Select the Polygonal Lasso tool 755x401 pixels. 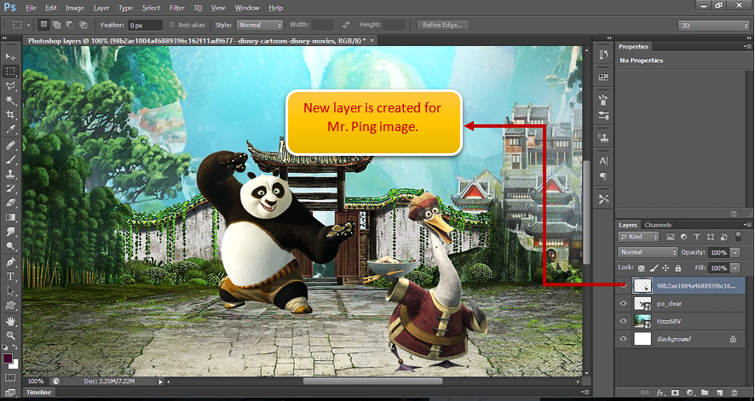[x=10, y=86]
